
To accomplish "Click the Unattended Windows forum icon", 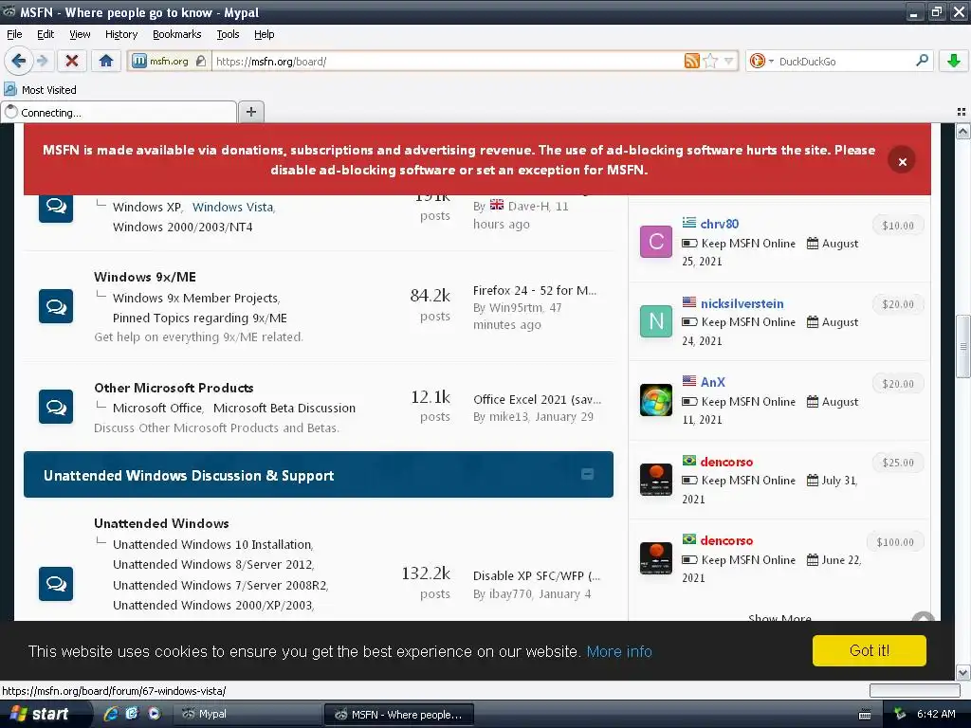I will click(x=56, y=583).
